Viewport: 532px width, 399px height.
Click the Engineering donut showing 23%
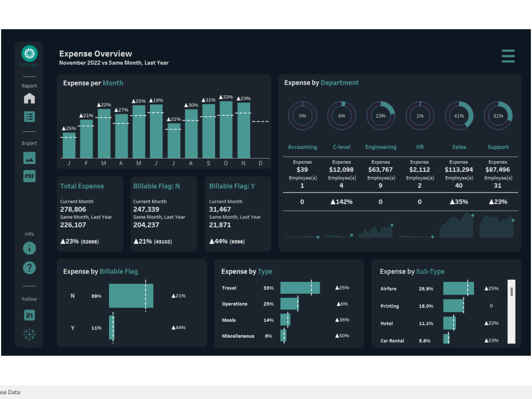pyautogui.click(x=381, y=115)
